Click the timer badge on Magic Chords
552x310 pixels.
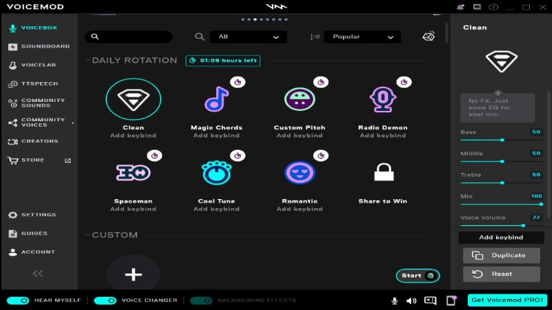tap(237, 82)
